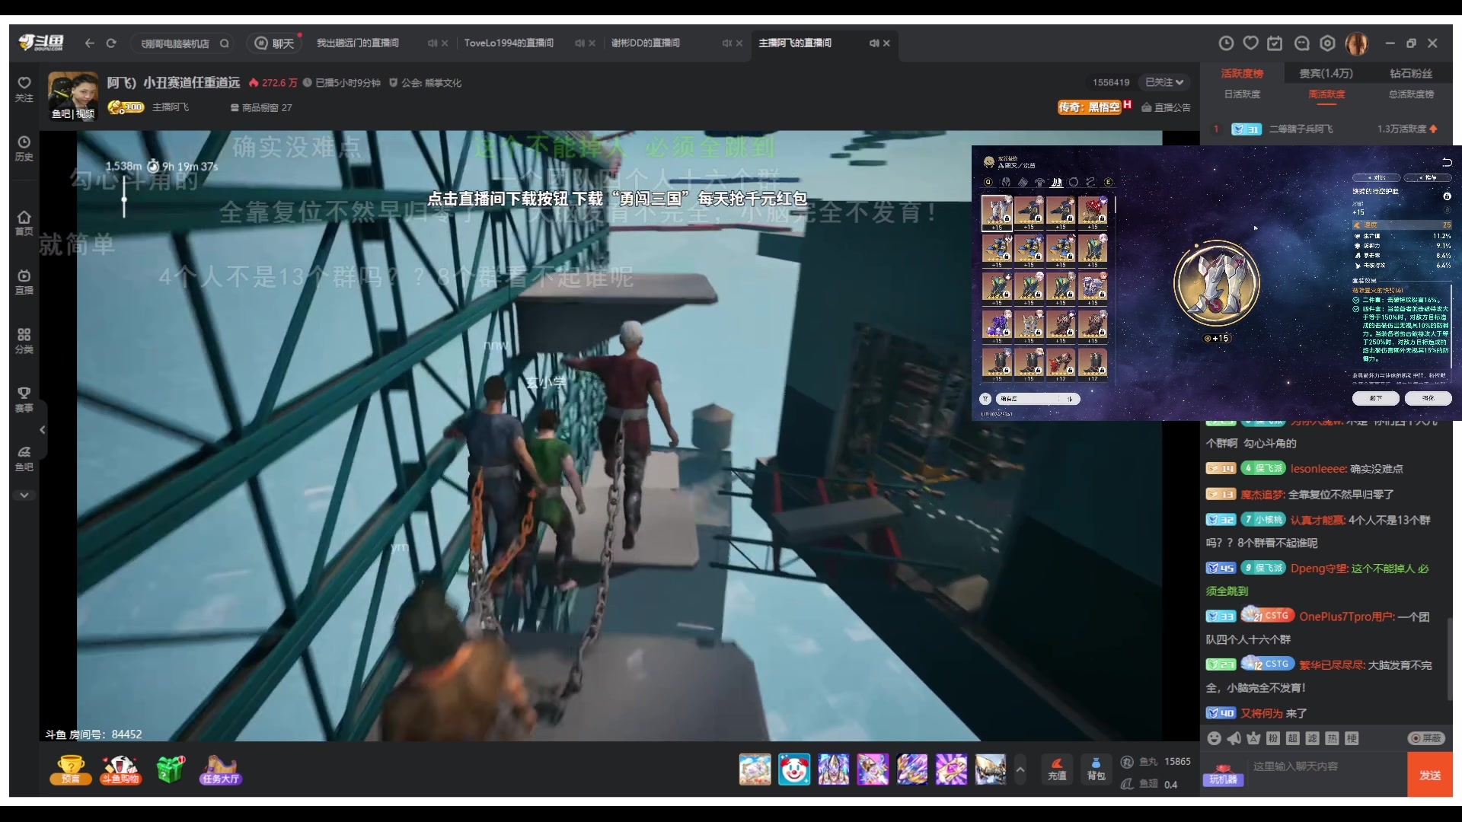Click the 充值 recharge icon

1057,769
